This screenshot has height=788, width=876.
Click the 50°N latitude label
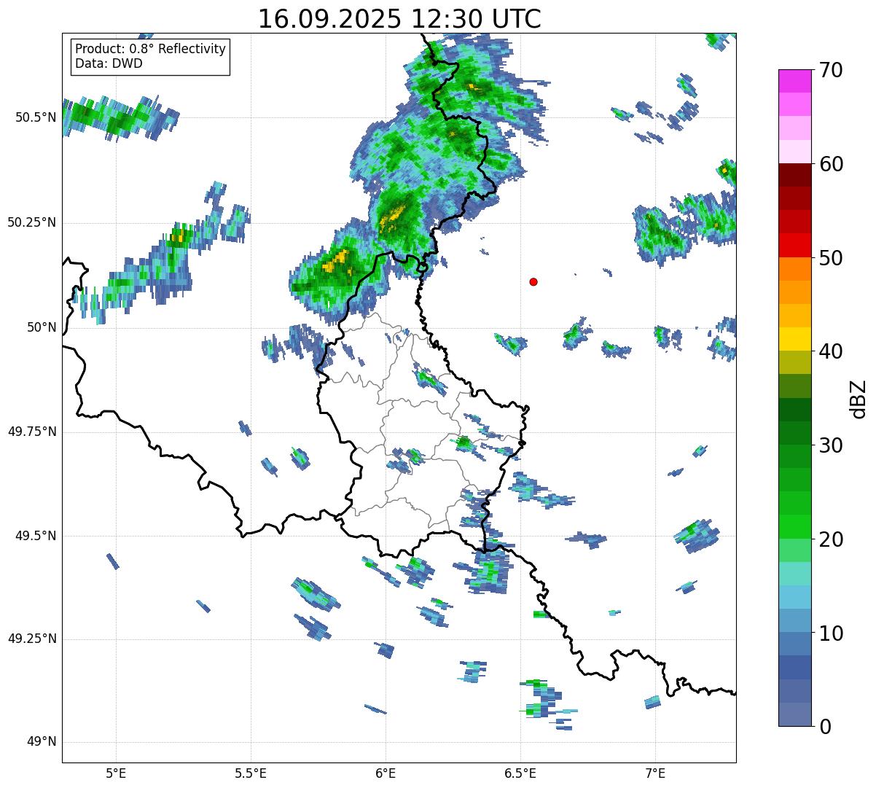(x=42, y=327)
